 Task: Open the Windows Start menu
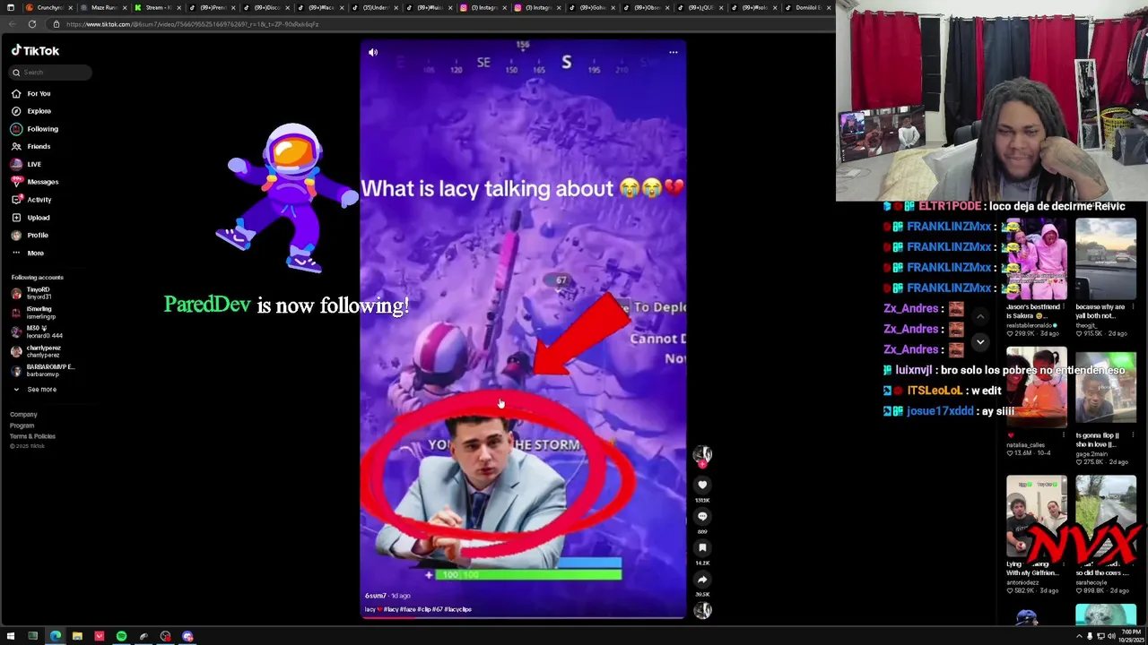tap(11, 636)
